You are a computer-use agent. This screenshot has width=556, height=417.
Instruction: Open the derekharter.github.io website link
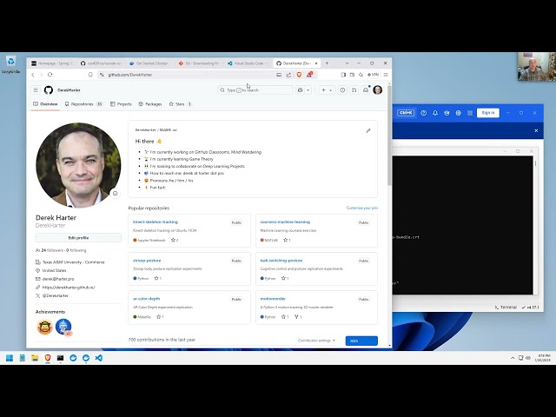point(69,288)
